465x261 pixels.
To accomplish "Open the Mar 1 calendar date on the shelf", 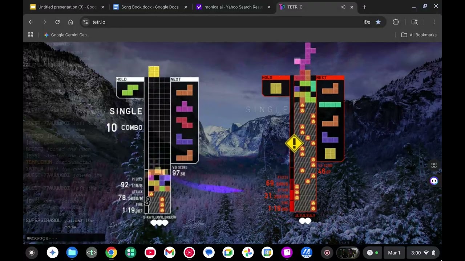I will 394,253.
